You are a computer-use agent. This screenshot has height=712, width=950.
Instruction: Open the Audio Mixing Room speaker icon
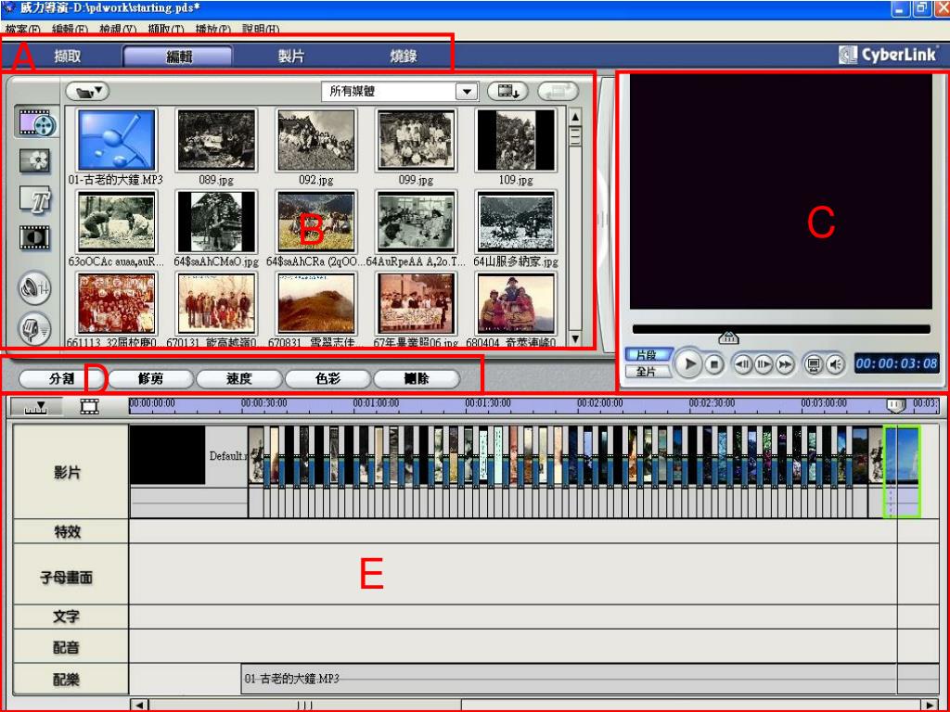coord(34,288)
